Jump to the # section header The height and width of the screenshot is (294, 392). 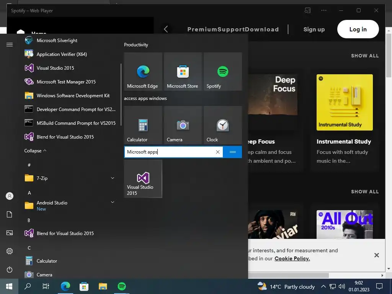(29, 165)
